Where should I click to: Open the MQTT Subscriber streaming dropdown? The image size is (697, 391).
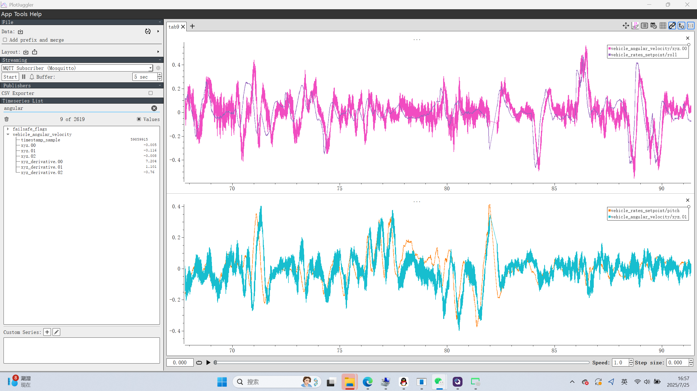77,68
